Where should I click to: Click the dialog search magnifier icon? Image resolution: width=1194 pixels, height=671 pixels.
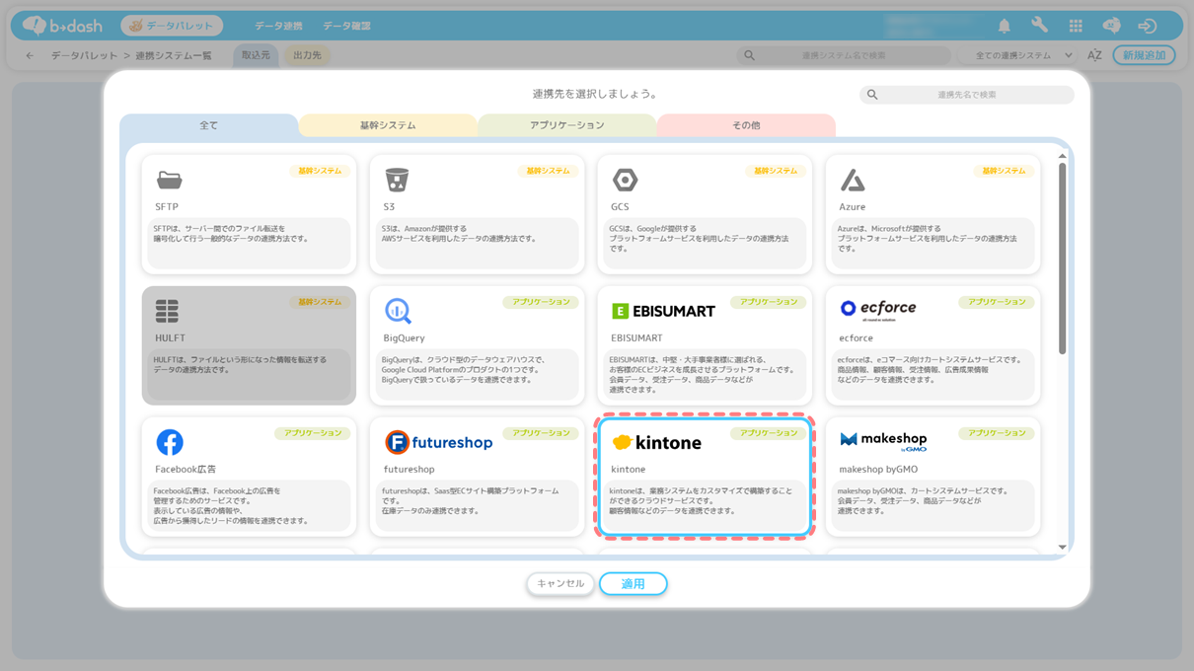pos(872,95)
